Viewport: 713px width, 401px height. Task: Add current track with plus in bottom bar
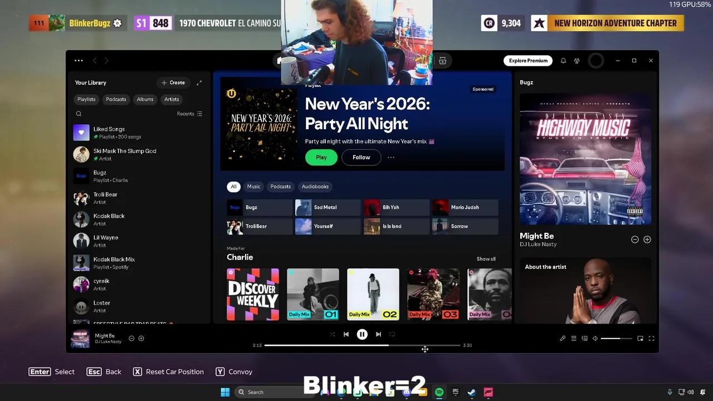pyautogui.click(x=141, y=338)
